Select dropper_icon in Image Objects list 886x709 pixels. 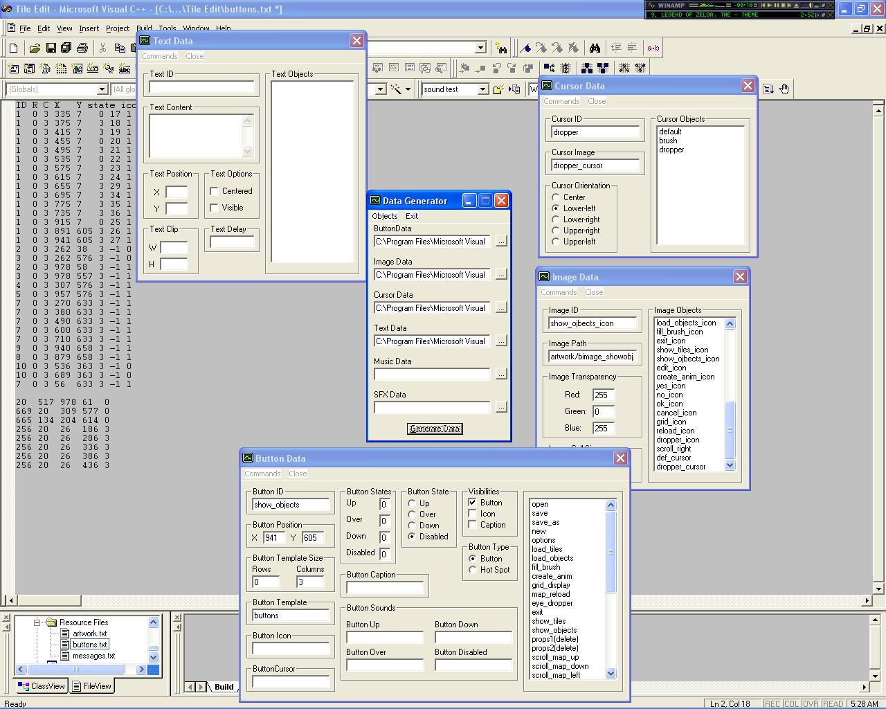(x=678, y=440)
